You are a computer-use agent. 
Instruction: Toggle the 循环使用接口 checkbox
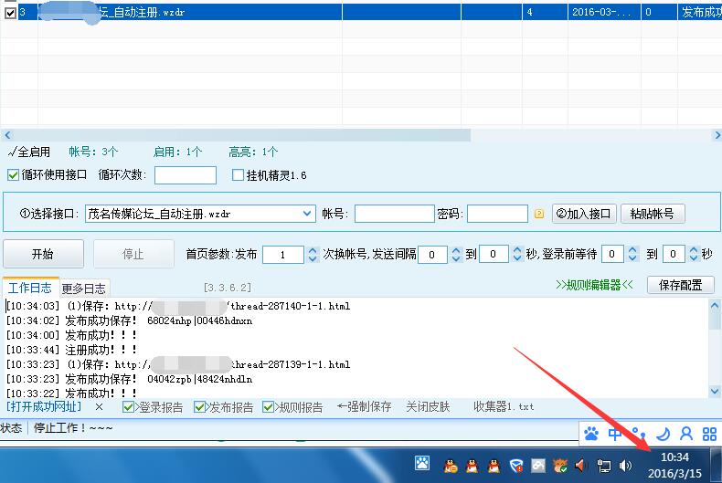(13, 174)
